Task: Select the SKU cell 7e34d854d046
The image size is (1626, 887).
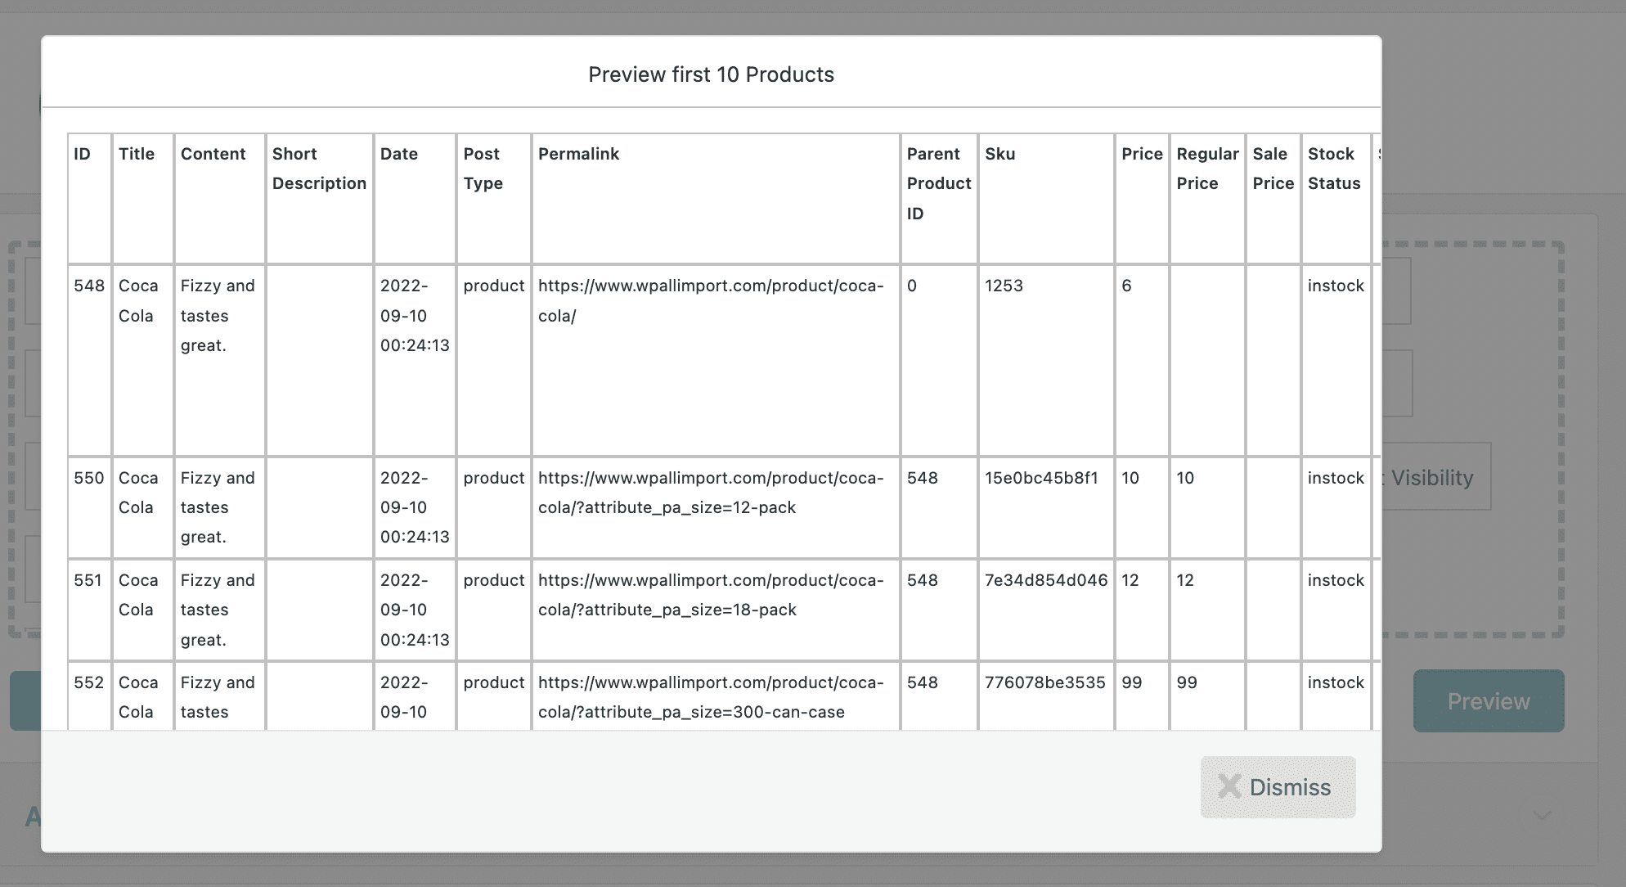Action: tap(1045, 580)
